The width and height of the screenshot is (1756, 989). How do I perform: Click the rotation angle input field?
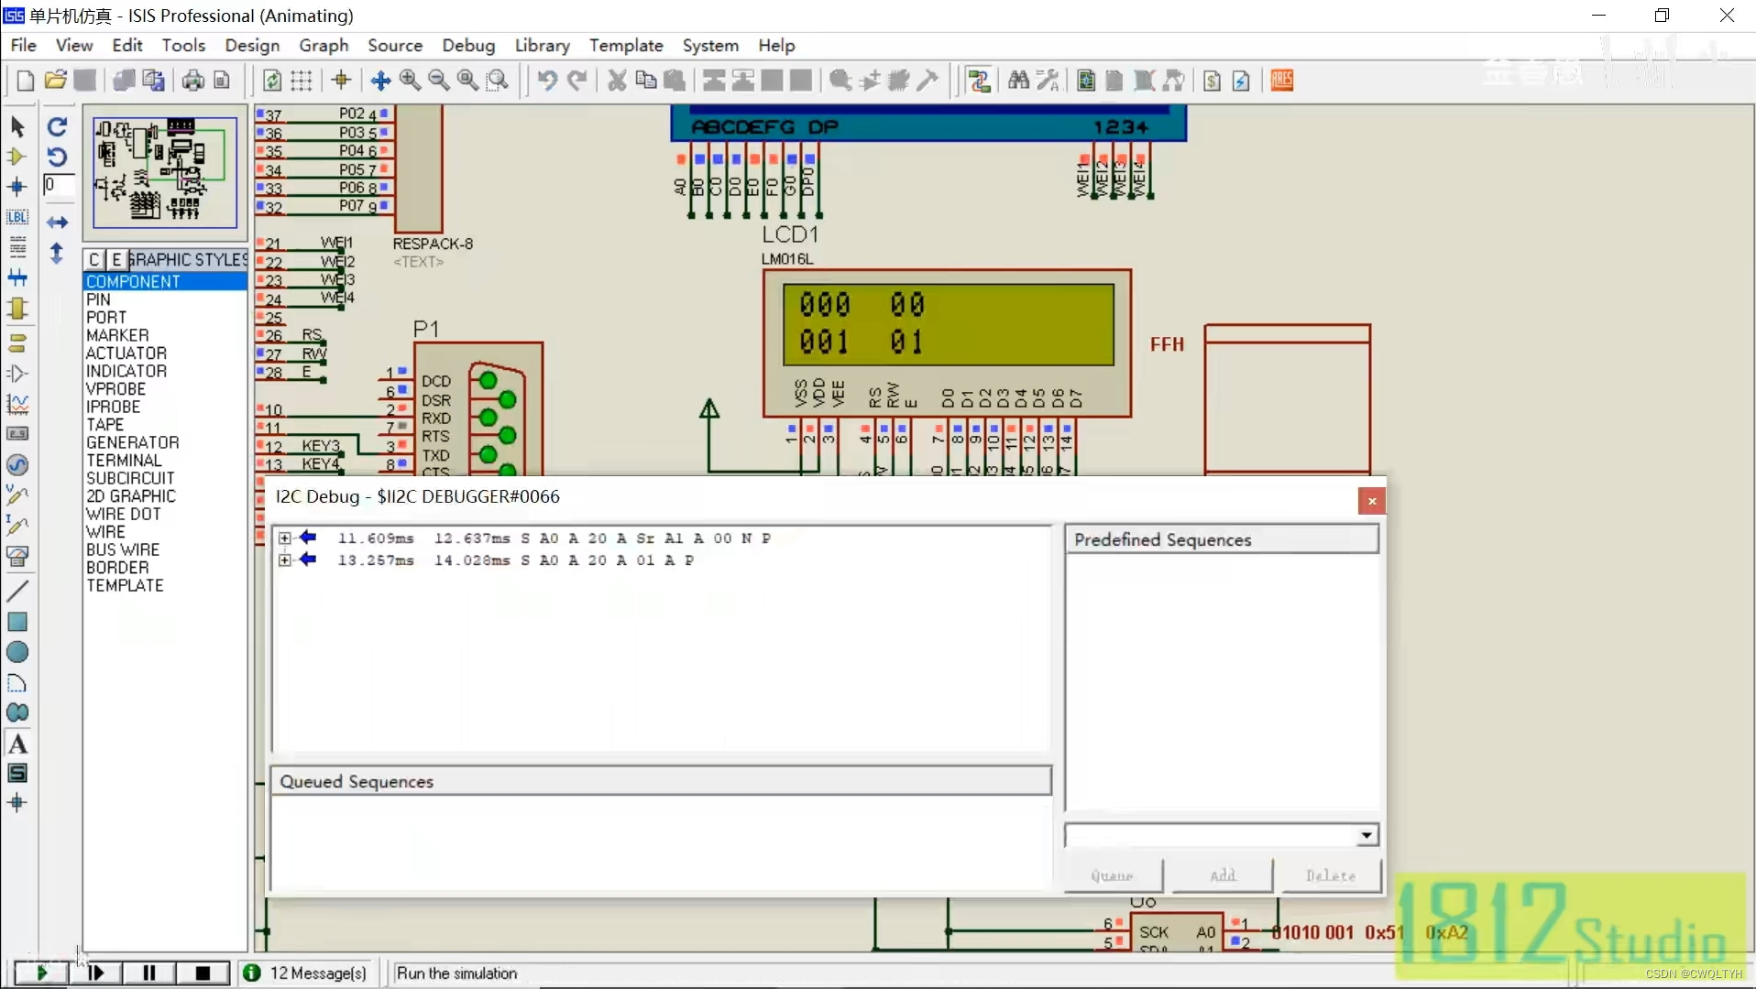click(x=59, y=185)
